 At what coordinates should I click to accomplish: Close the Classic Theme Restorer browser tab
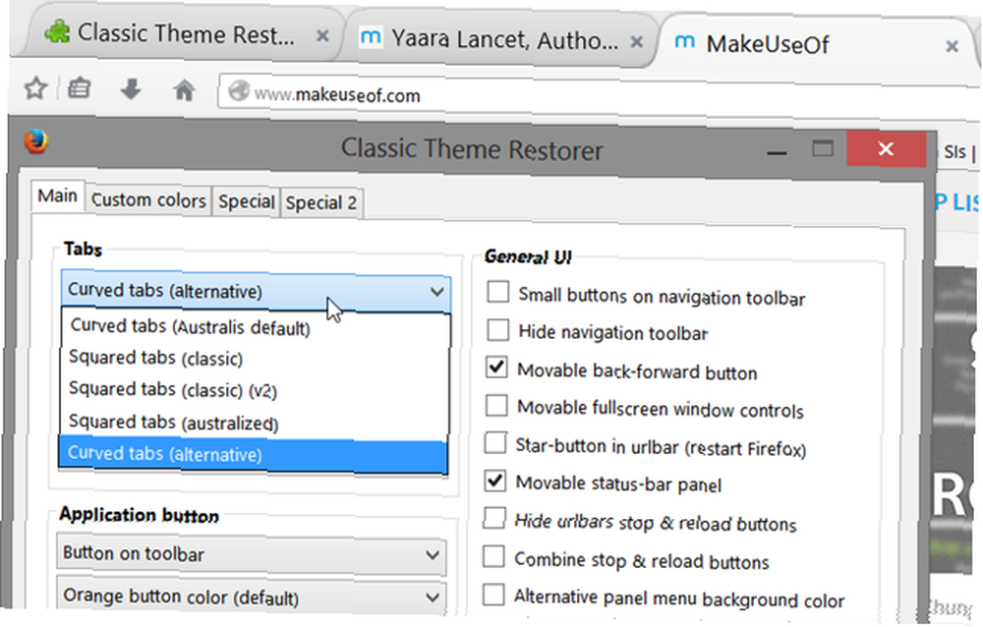[x=322, y=35]
